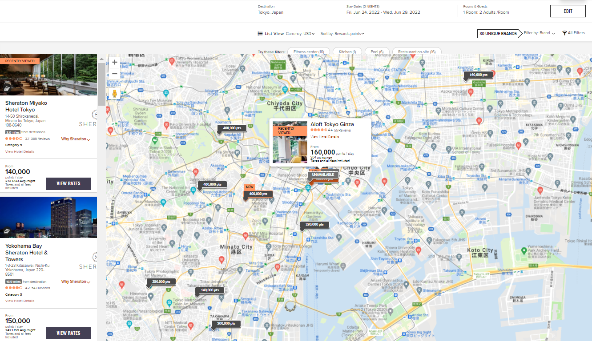Click the UNAVAILABLE hotel pin
This screenshot has height=341, width=592.
click(323, 175)
